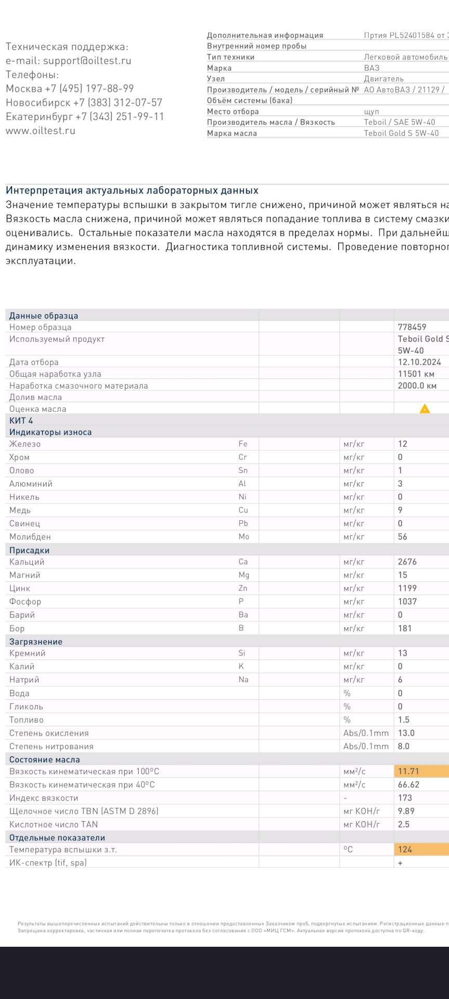This screenshot has width=449, height=999.
Task: Click the Фосфор value 1037
Action: click(x=407, y=602)
